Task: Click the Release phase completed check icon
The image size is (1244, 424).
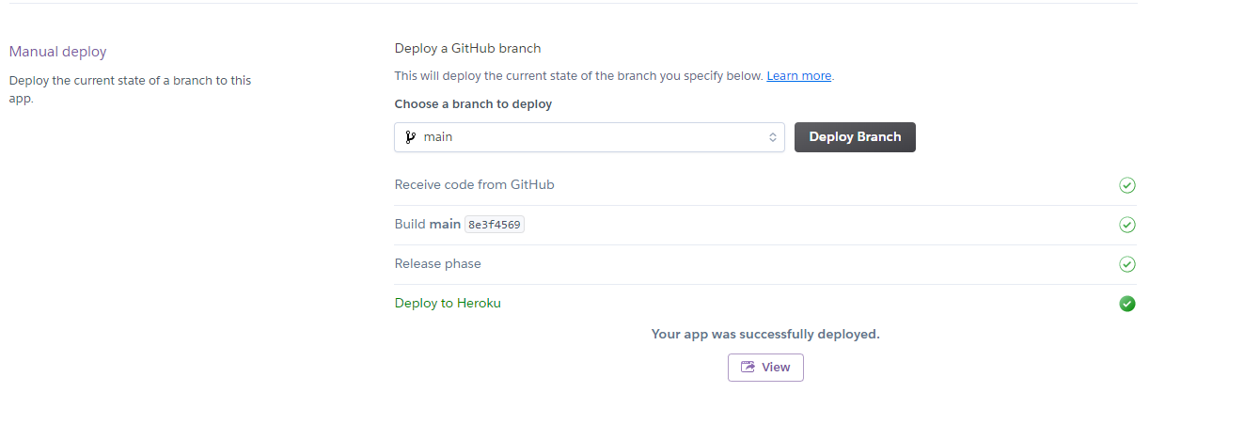Action: click(1127, 264)
